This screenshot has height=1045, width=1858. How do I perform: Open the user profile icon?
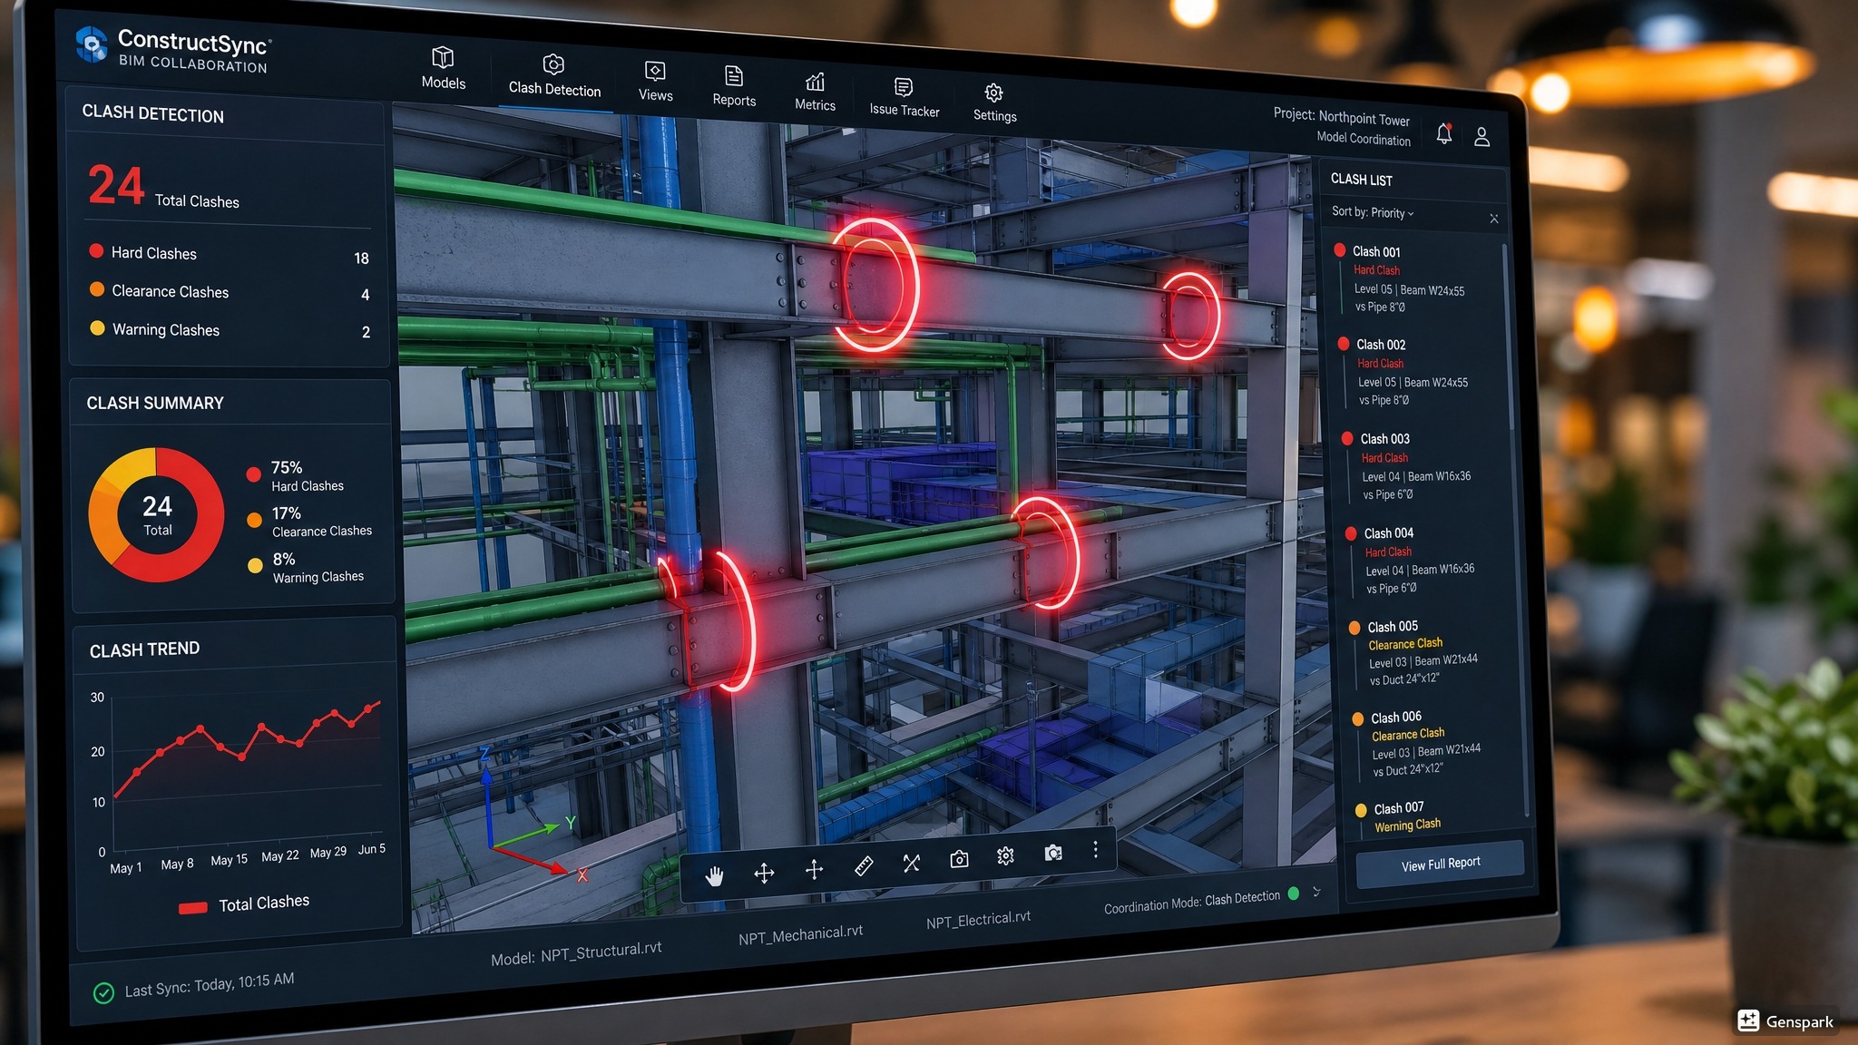point(1482,136)
